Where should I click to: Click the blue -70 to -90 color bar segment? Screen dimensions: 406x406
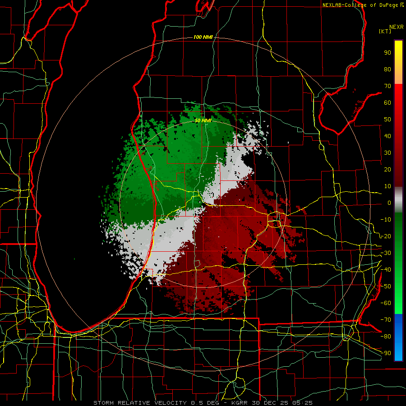tap(398, 337)
